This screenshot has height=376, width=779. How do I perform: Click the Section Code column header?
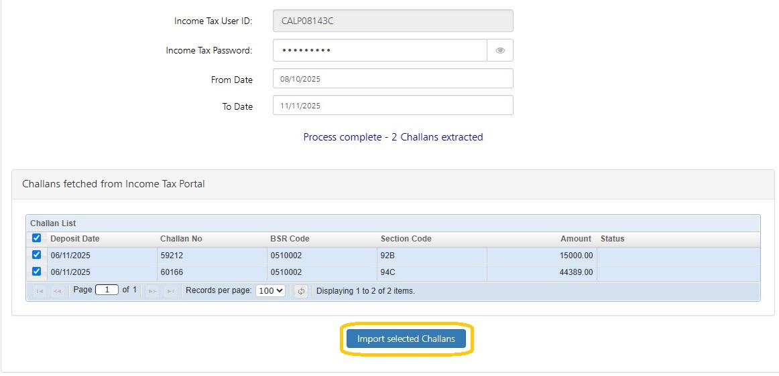point(406,239)
